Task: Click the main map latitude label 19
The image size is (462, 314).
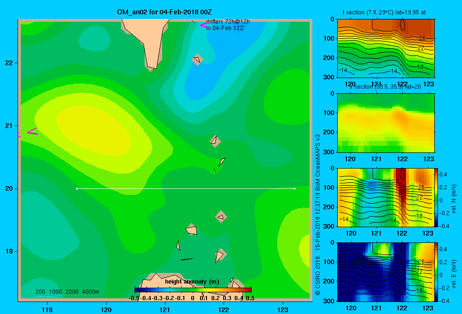Action: pyautogui.click(x=9, y=251)
